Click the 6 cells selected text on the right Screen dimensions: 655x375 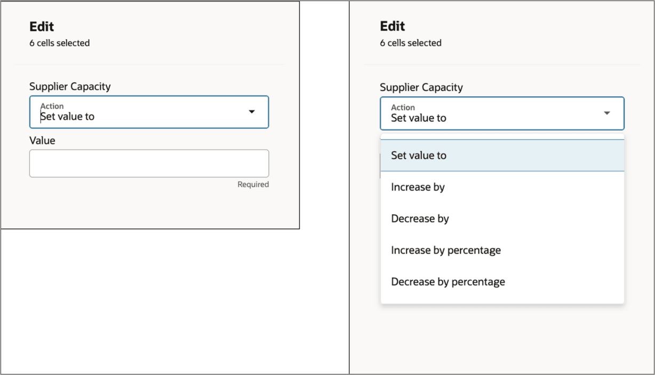coord(410,43)
